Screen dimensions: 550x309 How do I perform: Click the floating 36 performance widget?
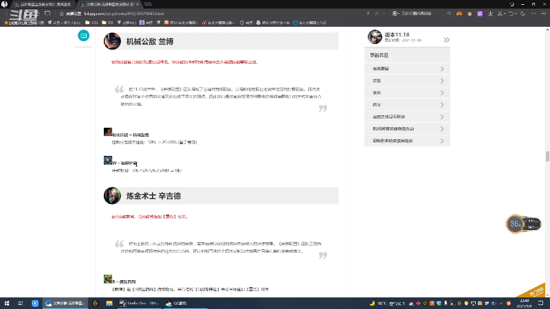tap(523, 224)
